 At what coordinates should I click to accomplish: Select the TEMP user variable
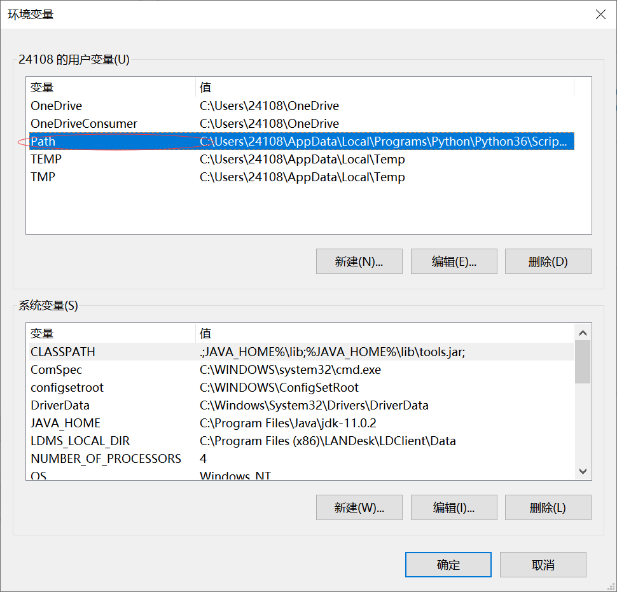coord(302,159)
